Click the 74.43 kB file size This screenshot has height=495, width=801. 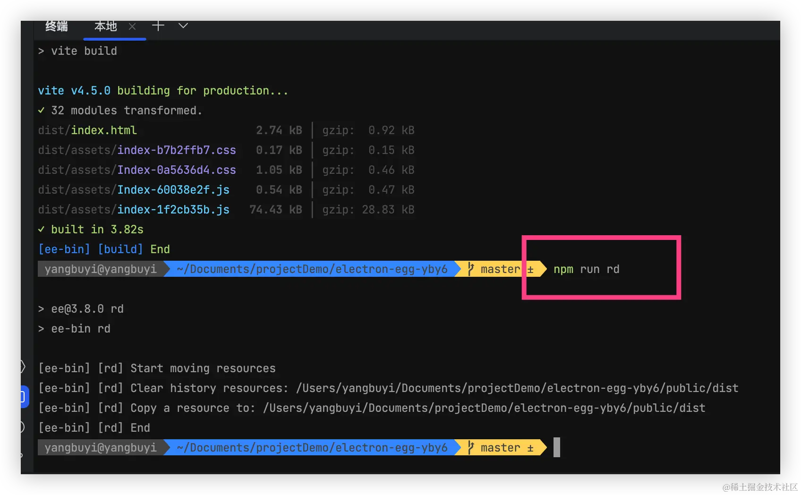click(276, 210)
